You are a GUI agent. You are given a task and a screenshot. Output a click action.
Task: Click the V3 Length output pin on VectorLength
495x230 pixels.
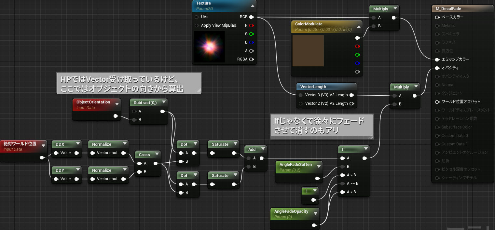click(352, 95)
